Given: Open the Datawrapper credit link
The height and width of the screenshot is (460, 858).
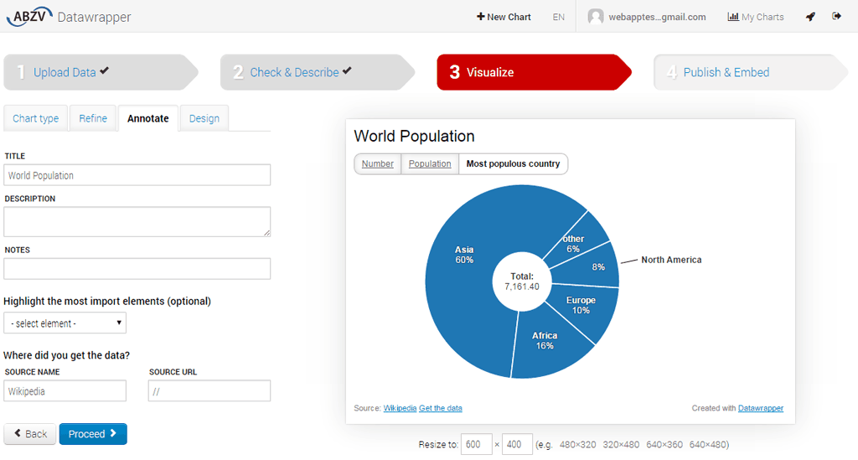Looking at the screenshot, I should coord(761,408).
